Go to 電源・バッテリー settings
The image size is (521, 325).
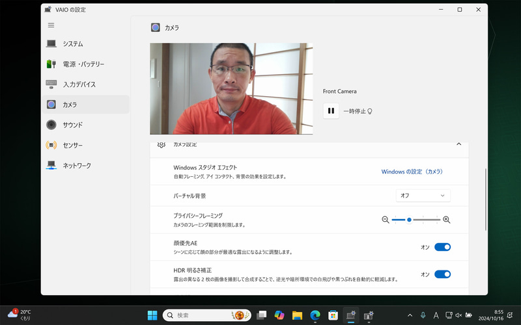pos(83,64)
